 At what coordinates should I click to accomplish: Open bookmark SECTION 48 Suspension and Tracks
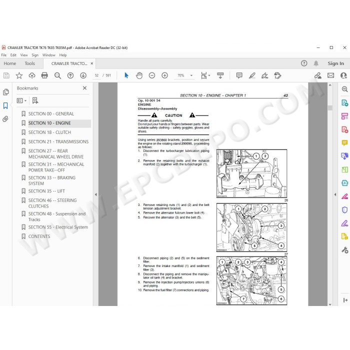point(57,216)
